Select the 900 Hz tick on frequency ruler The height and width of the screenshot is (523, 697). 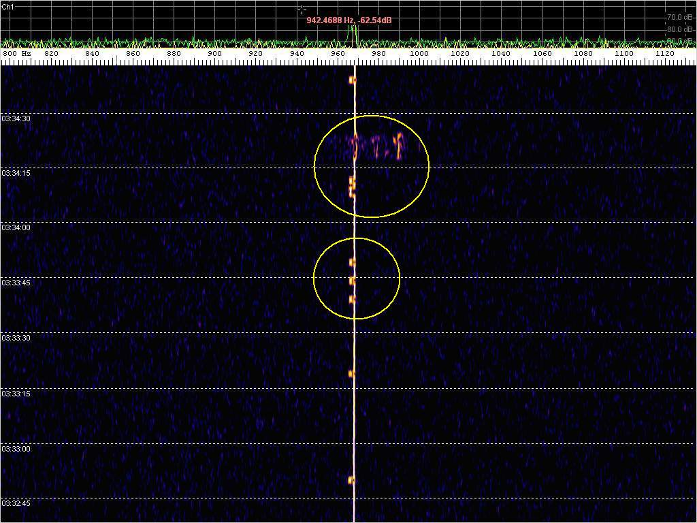tap(214, 54)
